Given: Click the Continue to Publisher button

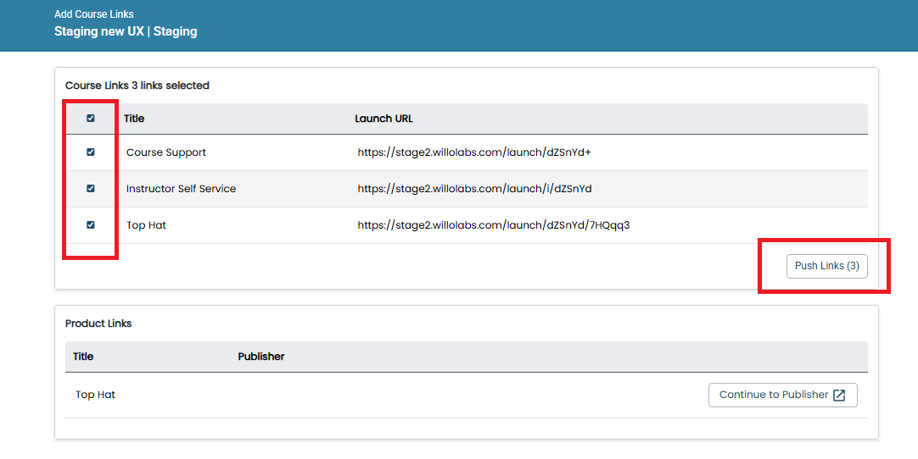Looking at the screenshot, I should (x=783, y=395).
